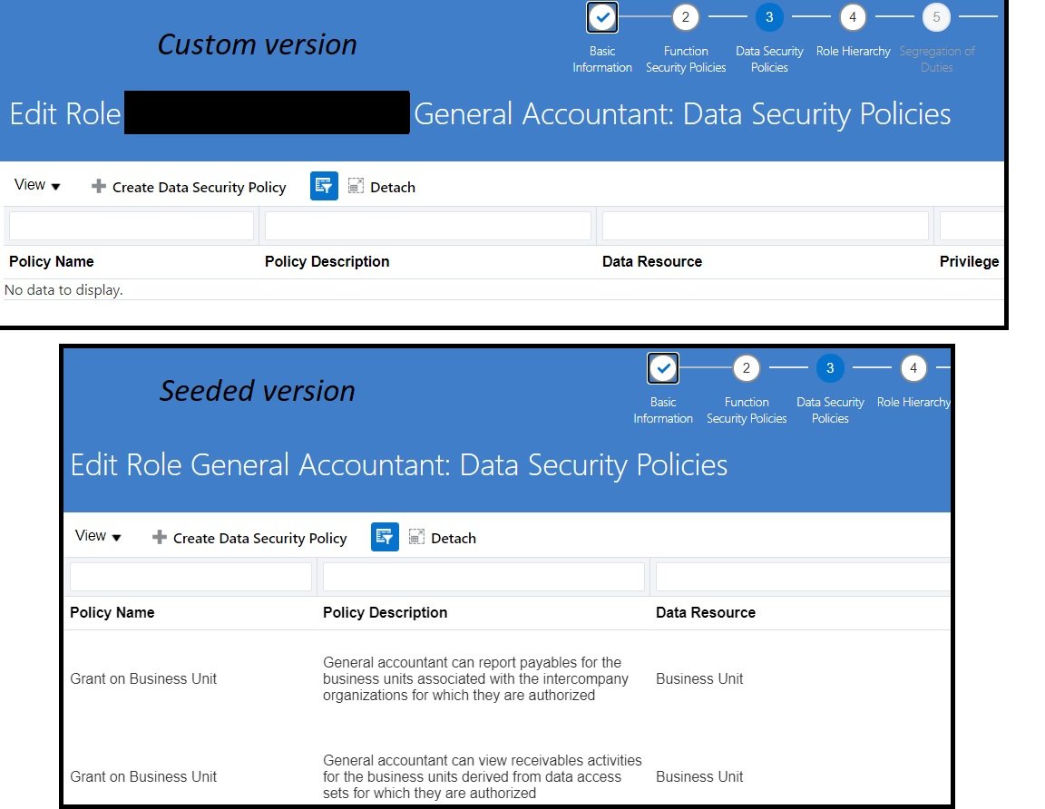1045x809 pixels.
Task: Click plus icon to create policy, custom version
Action: 97,187
